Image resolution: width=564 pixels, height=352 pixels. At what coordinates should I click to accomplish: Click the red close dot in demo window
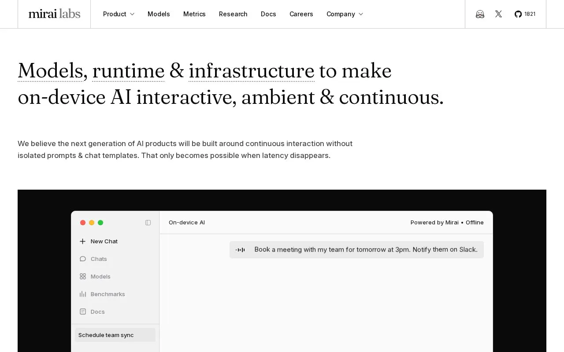point(83,223)
